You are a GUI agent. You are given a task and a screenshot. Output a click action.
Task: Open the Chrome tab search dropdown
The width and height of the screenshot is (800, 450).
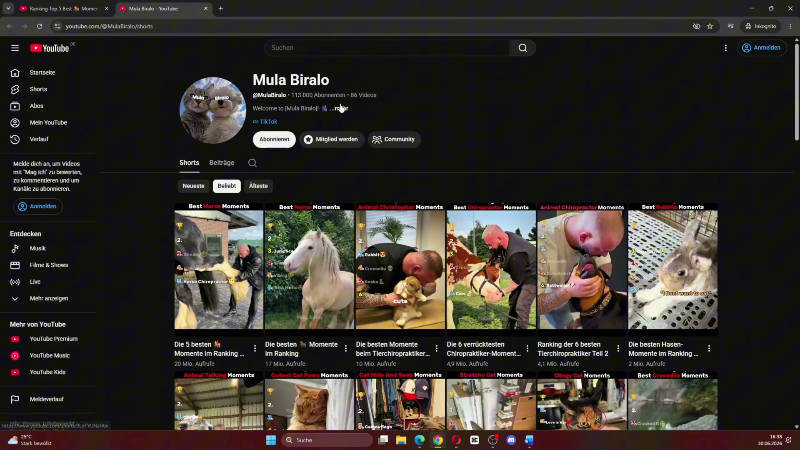coord(8,8)
